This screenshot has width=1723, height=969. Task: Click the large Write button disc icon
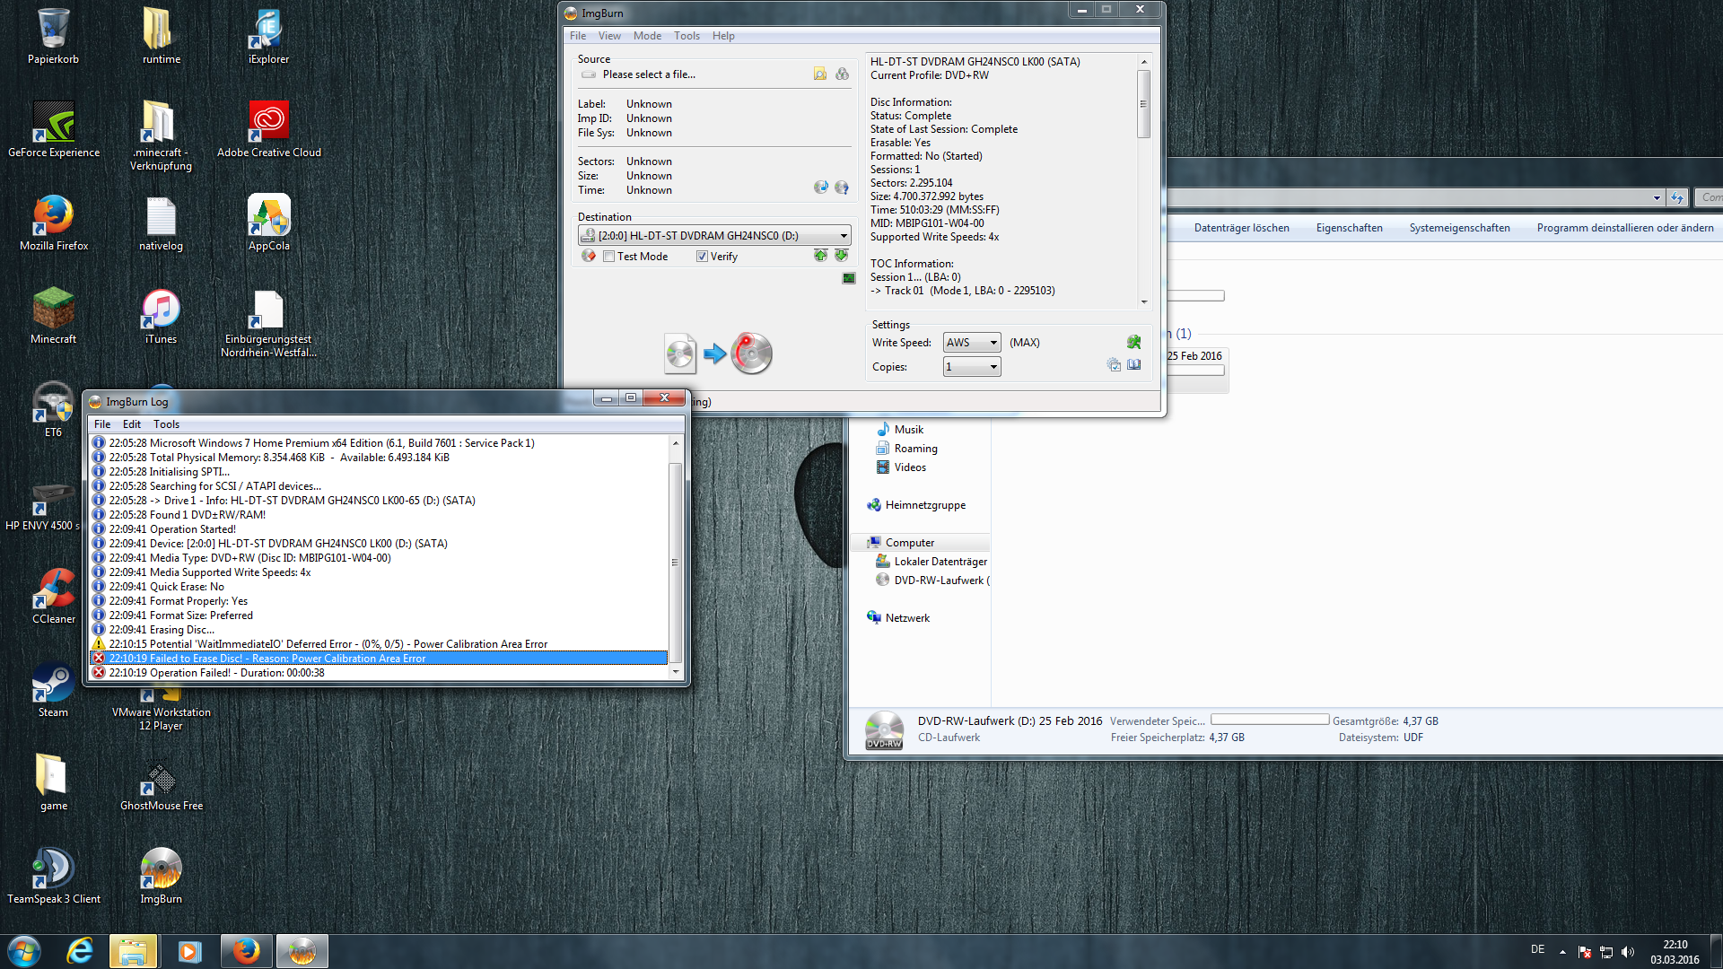[x=751, y=354]
